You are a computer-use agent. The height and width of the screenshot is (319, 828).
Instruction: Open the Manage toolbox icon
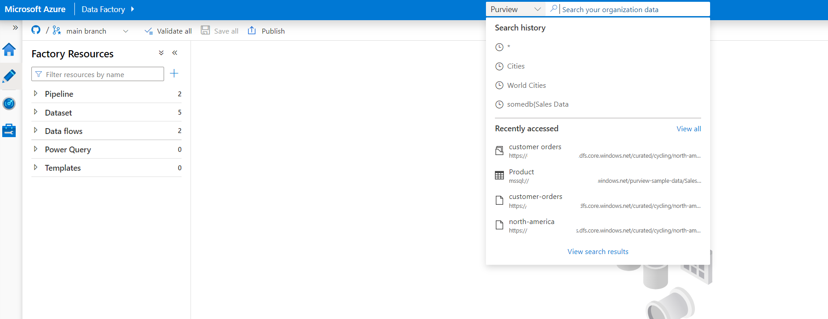[x=9, y=130]
